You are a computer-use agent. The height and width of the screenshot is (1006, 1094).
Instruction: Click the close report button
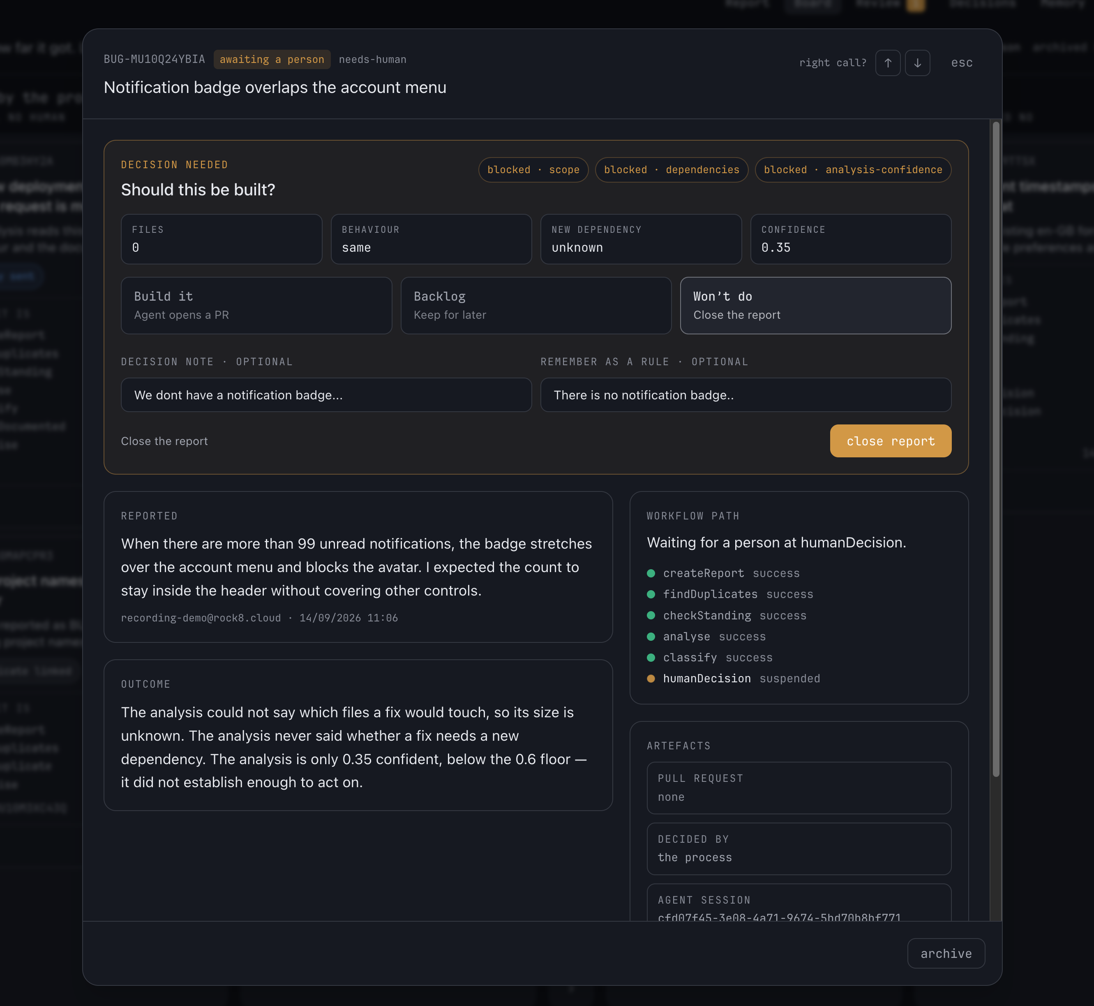point(891,441)
